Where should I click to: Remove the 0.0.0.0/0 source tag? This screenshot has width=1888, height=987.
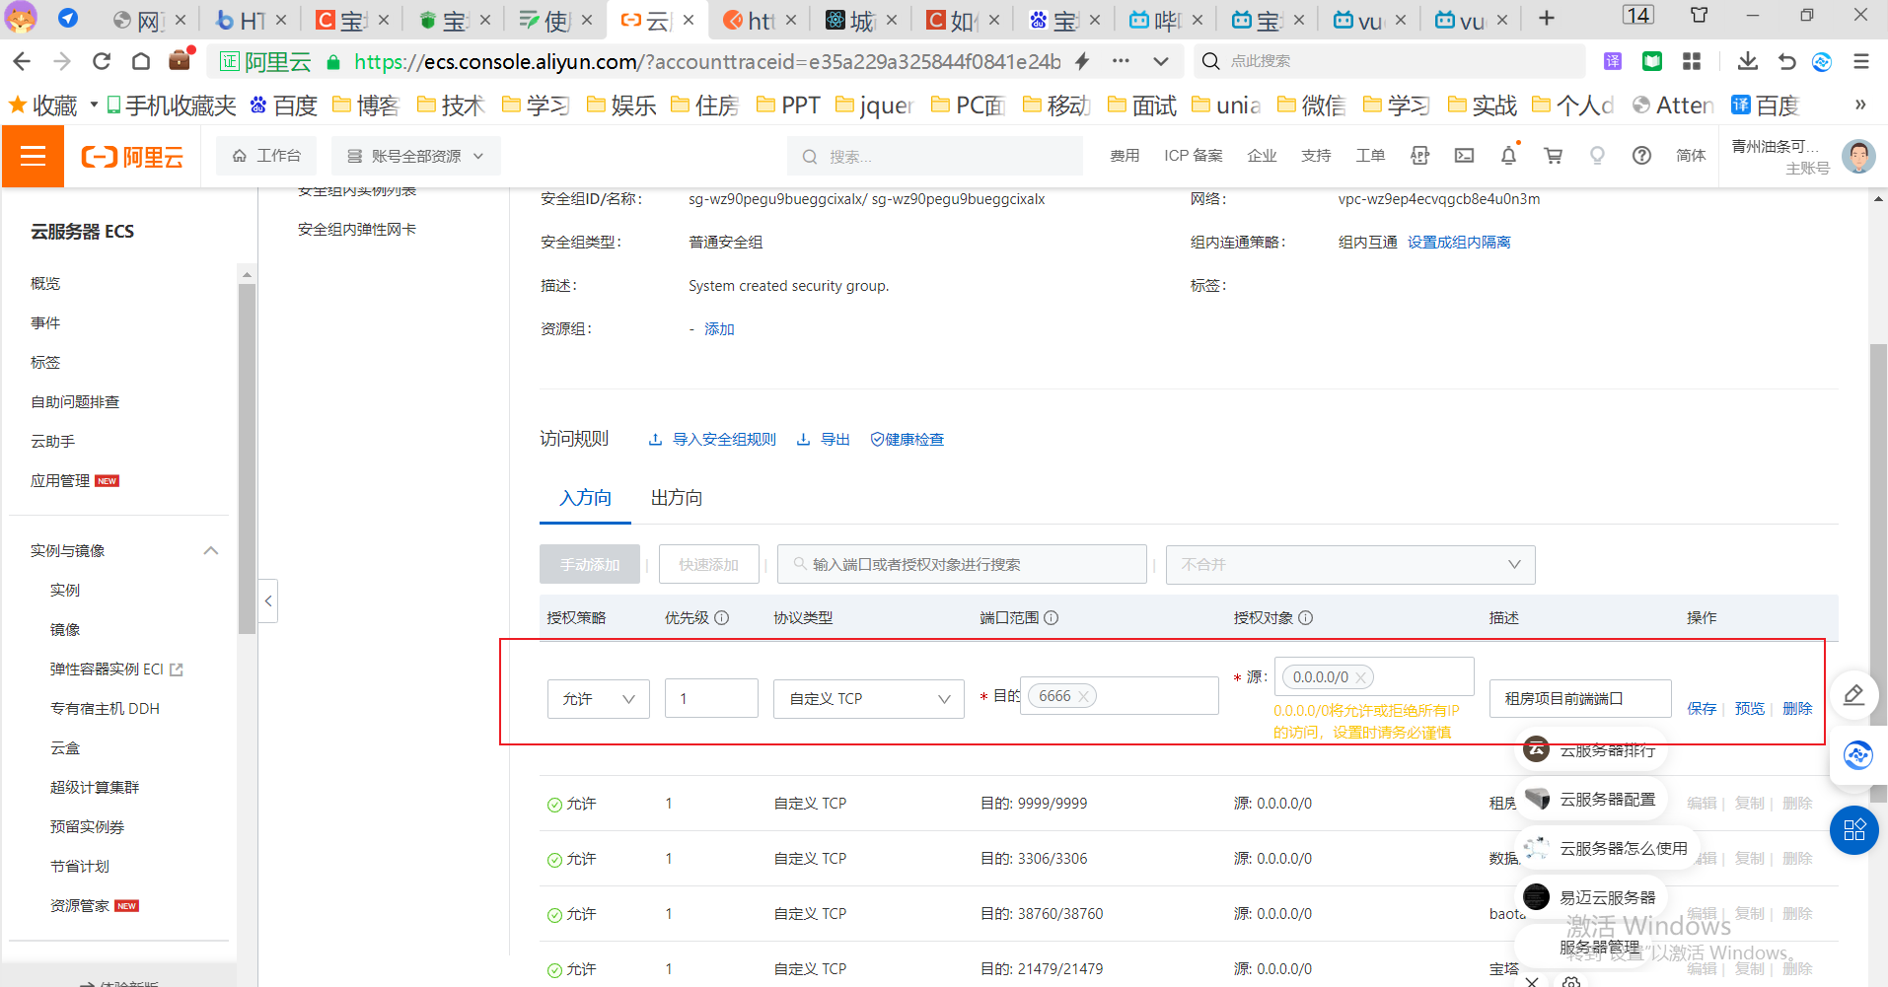(x=1360, y=677)
